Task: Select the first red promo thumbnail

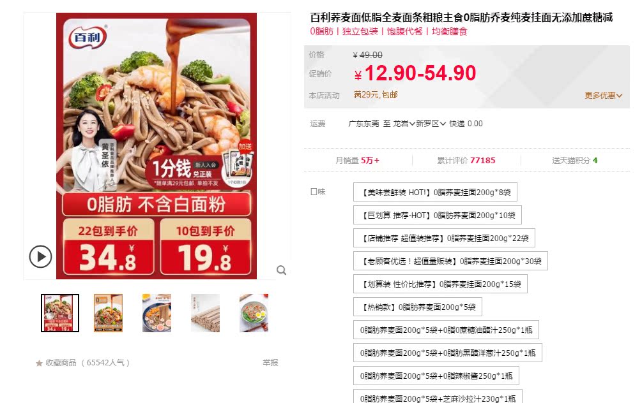Action: (x=60, y=313)
